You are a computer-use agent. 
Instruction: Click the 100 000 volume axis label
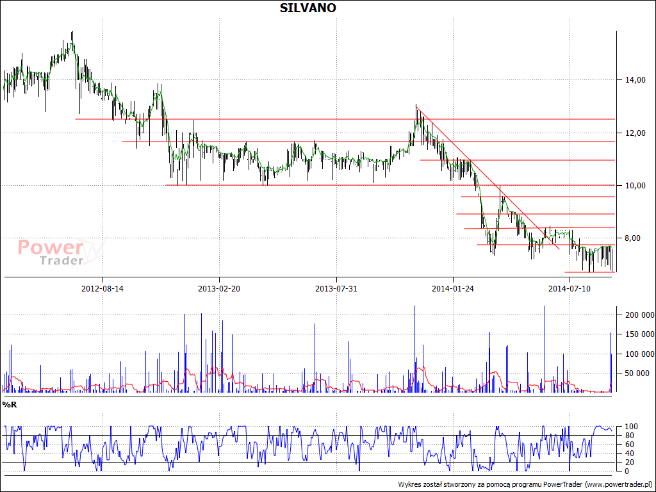[639, 354]
